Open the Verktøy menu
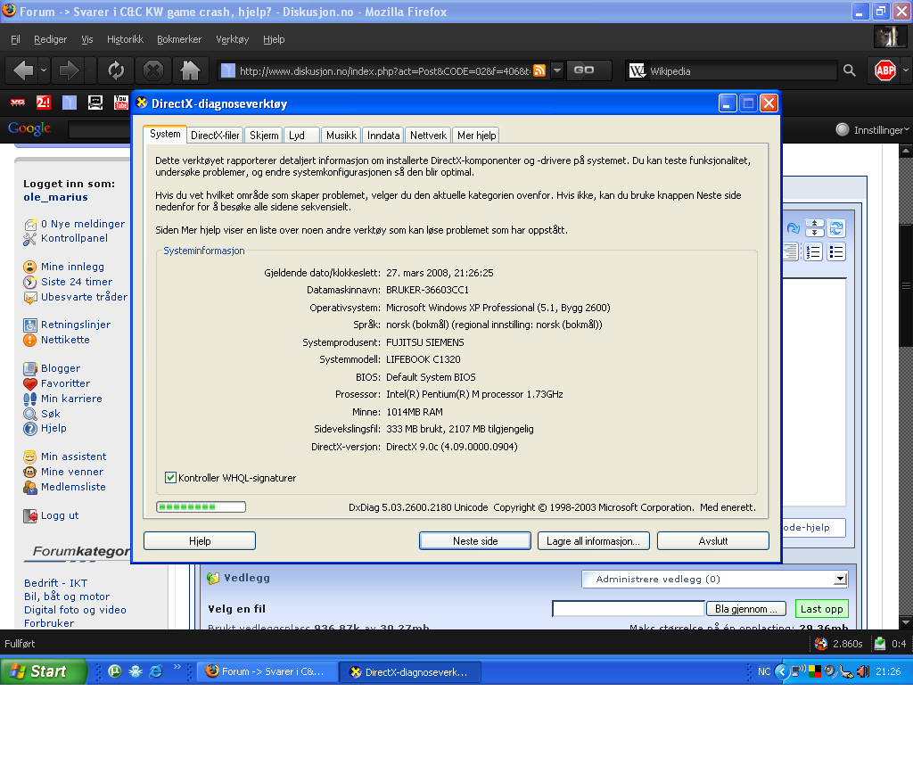 [x=232, y=39]
